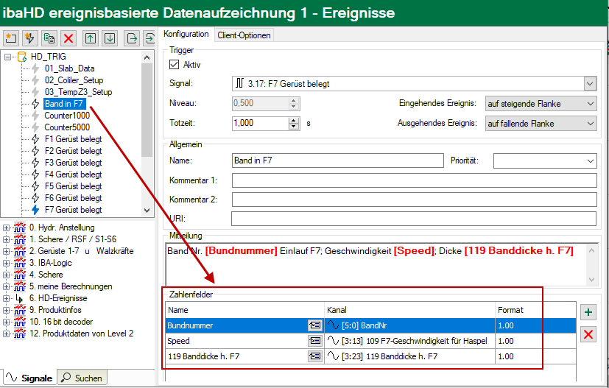The width and height of the screenshot is (609, 388).
Task: Expand the 9. Produktinfos signal group
Action: click(x=7, y=310)
